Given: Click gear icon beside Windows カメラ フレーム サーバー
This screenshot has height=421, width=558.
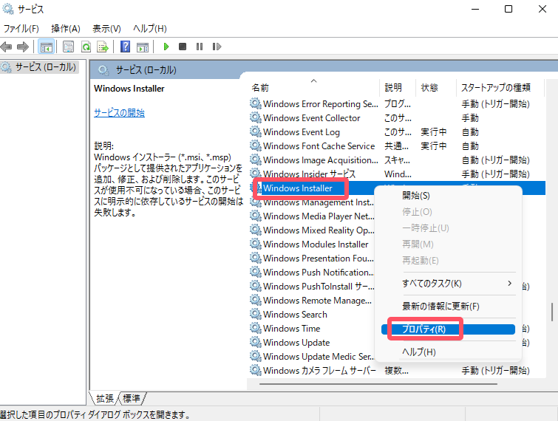Looking at the screenshot, I should (x=256, y=370).
